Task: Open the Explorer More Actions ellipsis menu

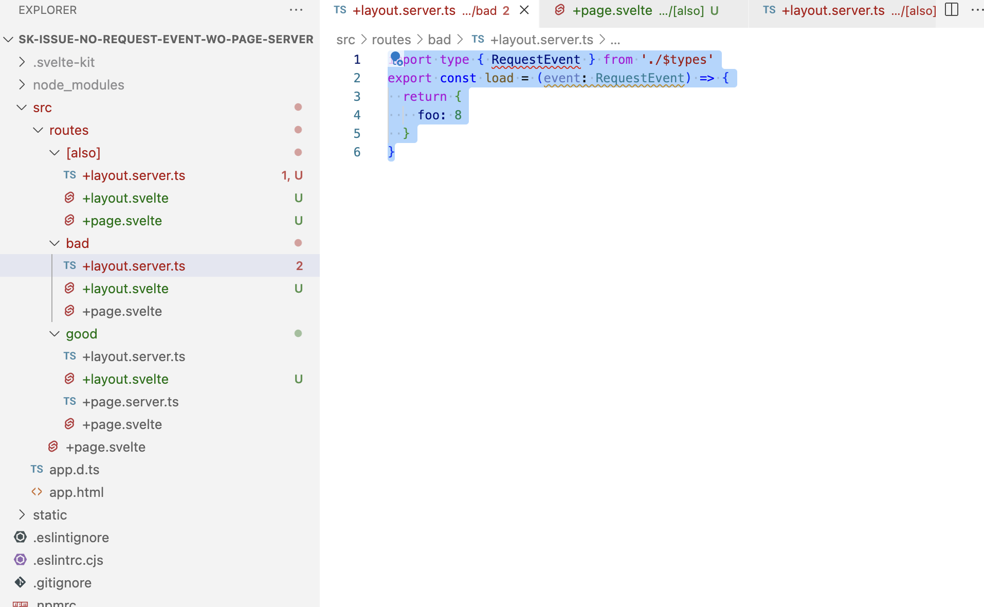Action: click(296, 10)
